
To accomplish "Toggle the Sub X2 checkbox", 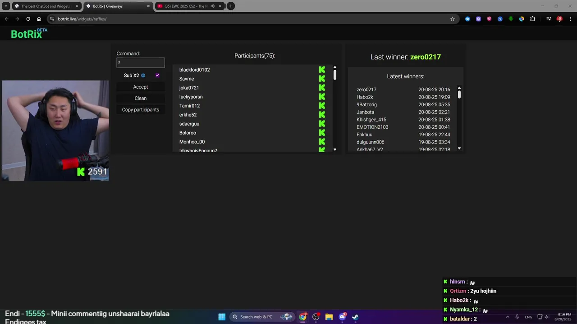I will pos(157,76).
